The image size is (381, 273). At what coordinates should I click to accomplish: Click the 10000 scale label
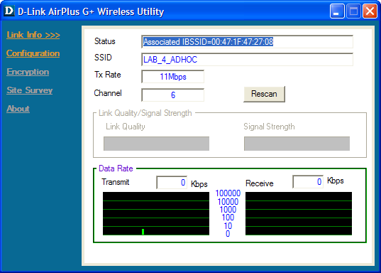228,202
